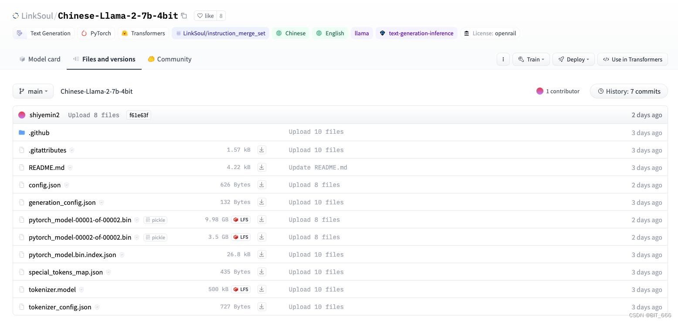
Task: Select the PyTorch tag
Action: pos(96,33)
